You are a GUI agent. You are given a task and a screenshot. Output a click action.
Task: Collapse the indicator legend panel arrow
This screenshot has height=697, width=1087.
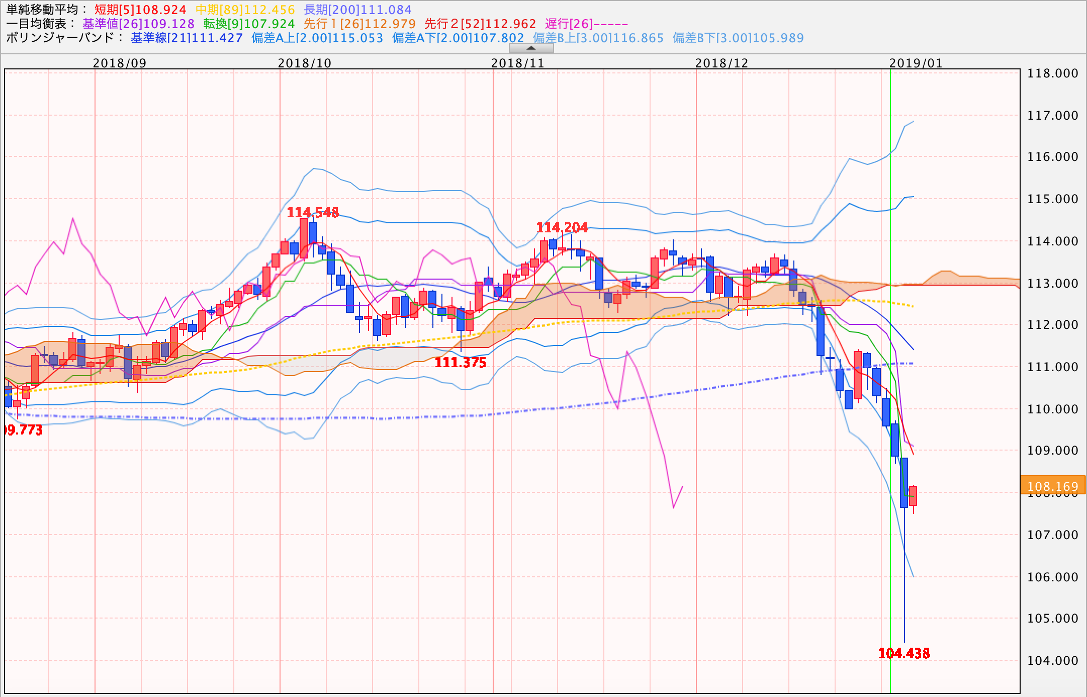[x=531, y=49]
